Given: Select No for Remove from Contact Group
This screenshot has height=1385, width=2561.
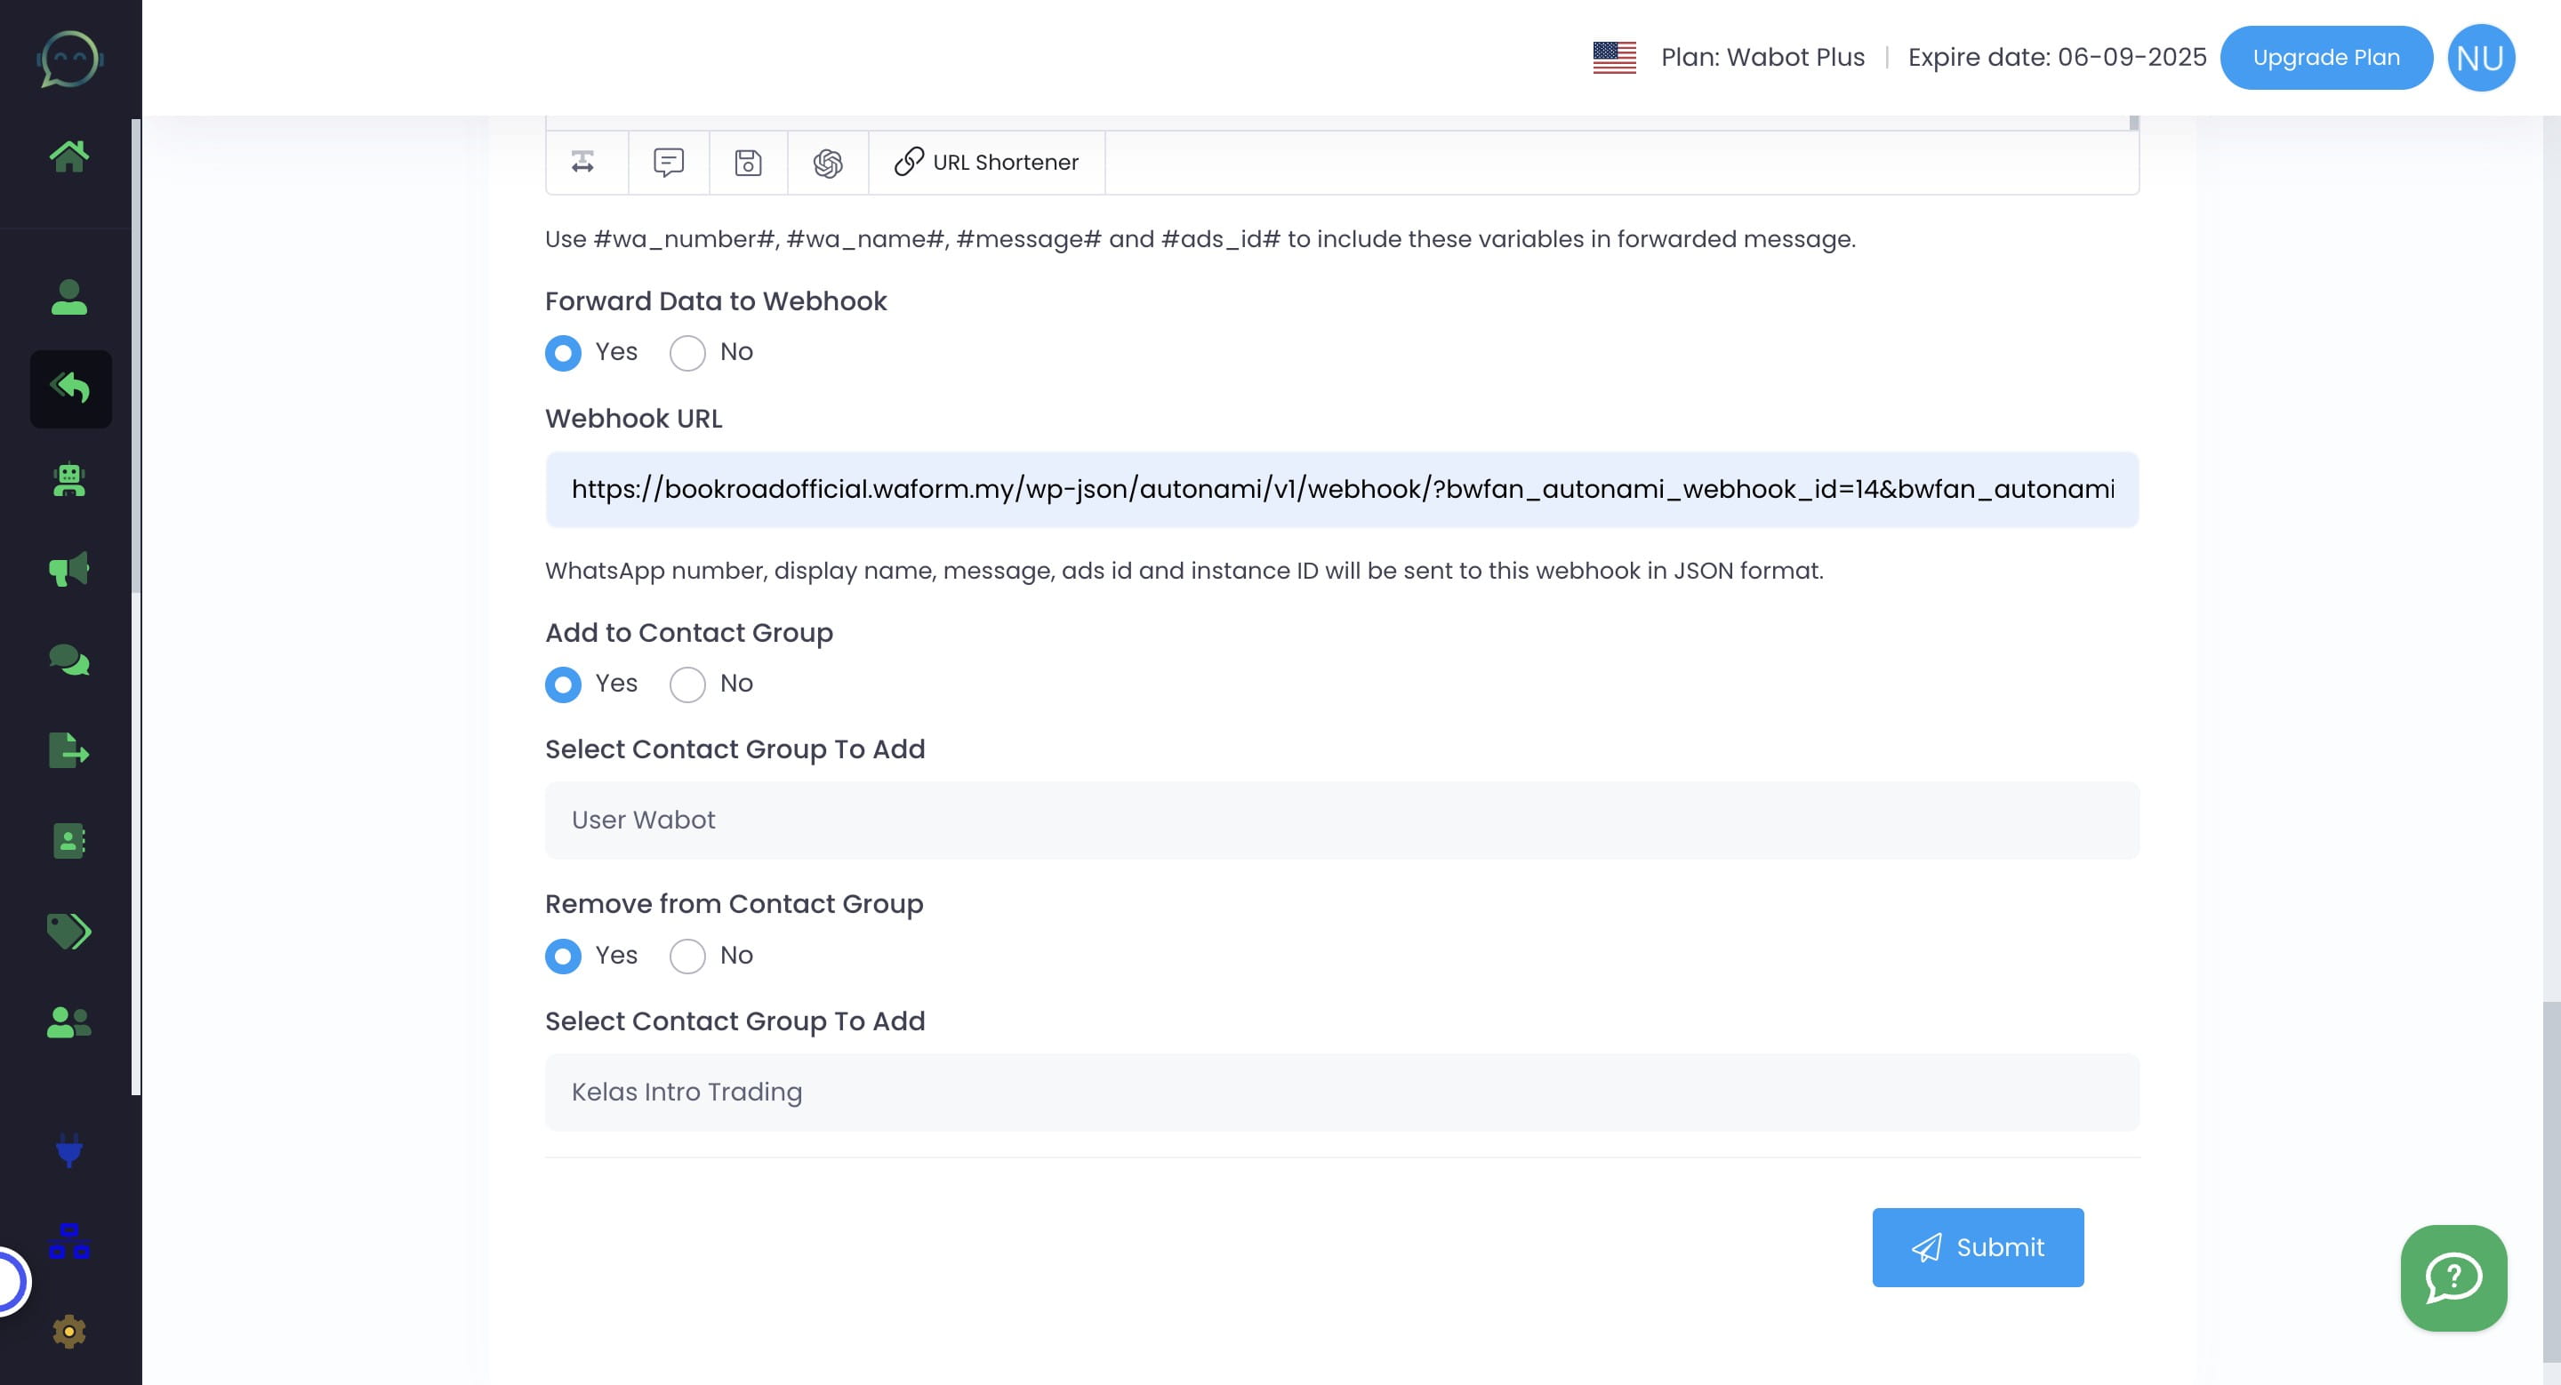Looking at the screenshot, I should [x=687, y=956].
